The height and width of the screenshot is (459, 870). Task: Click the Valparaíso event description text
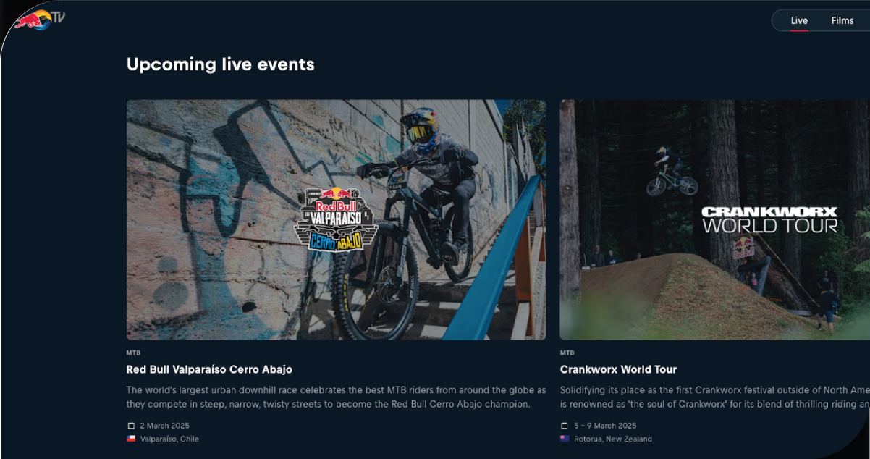coord(337,397)
